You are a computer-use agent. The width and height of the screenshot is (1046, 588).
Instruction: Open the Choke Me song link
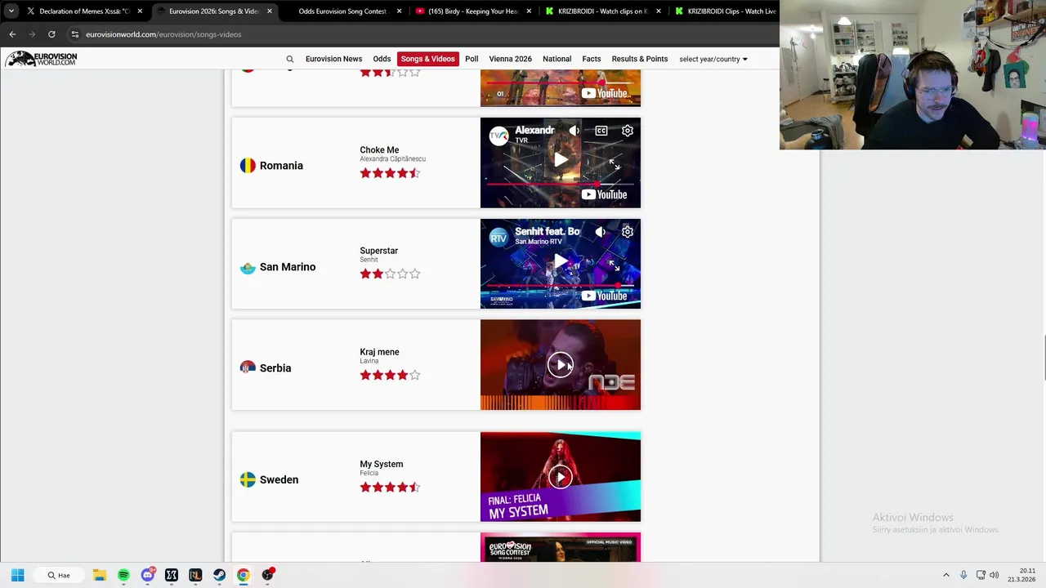379,150
